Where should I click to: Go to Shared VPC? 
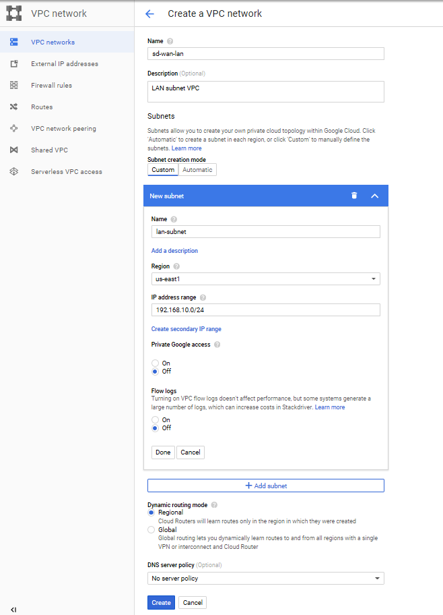[67, 150]
